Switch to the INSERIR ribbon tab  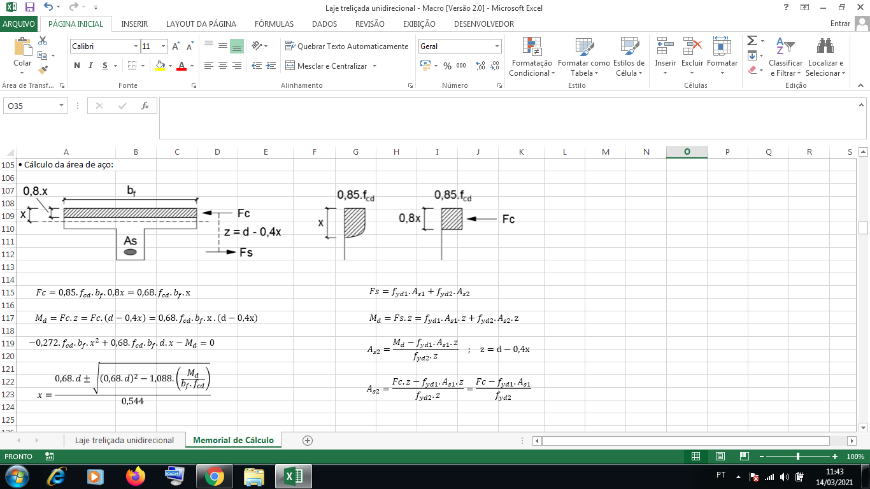coord(134,24)
